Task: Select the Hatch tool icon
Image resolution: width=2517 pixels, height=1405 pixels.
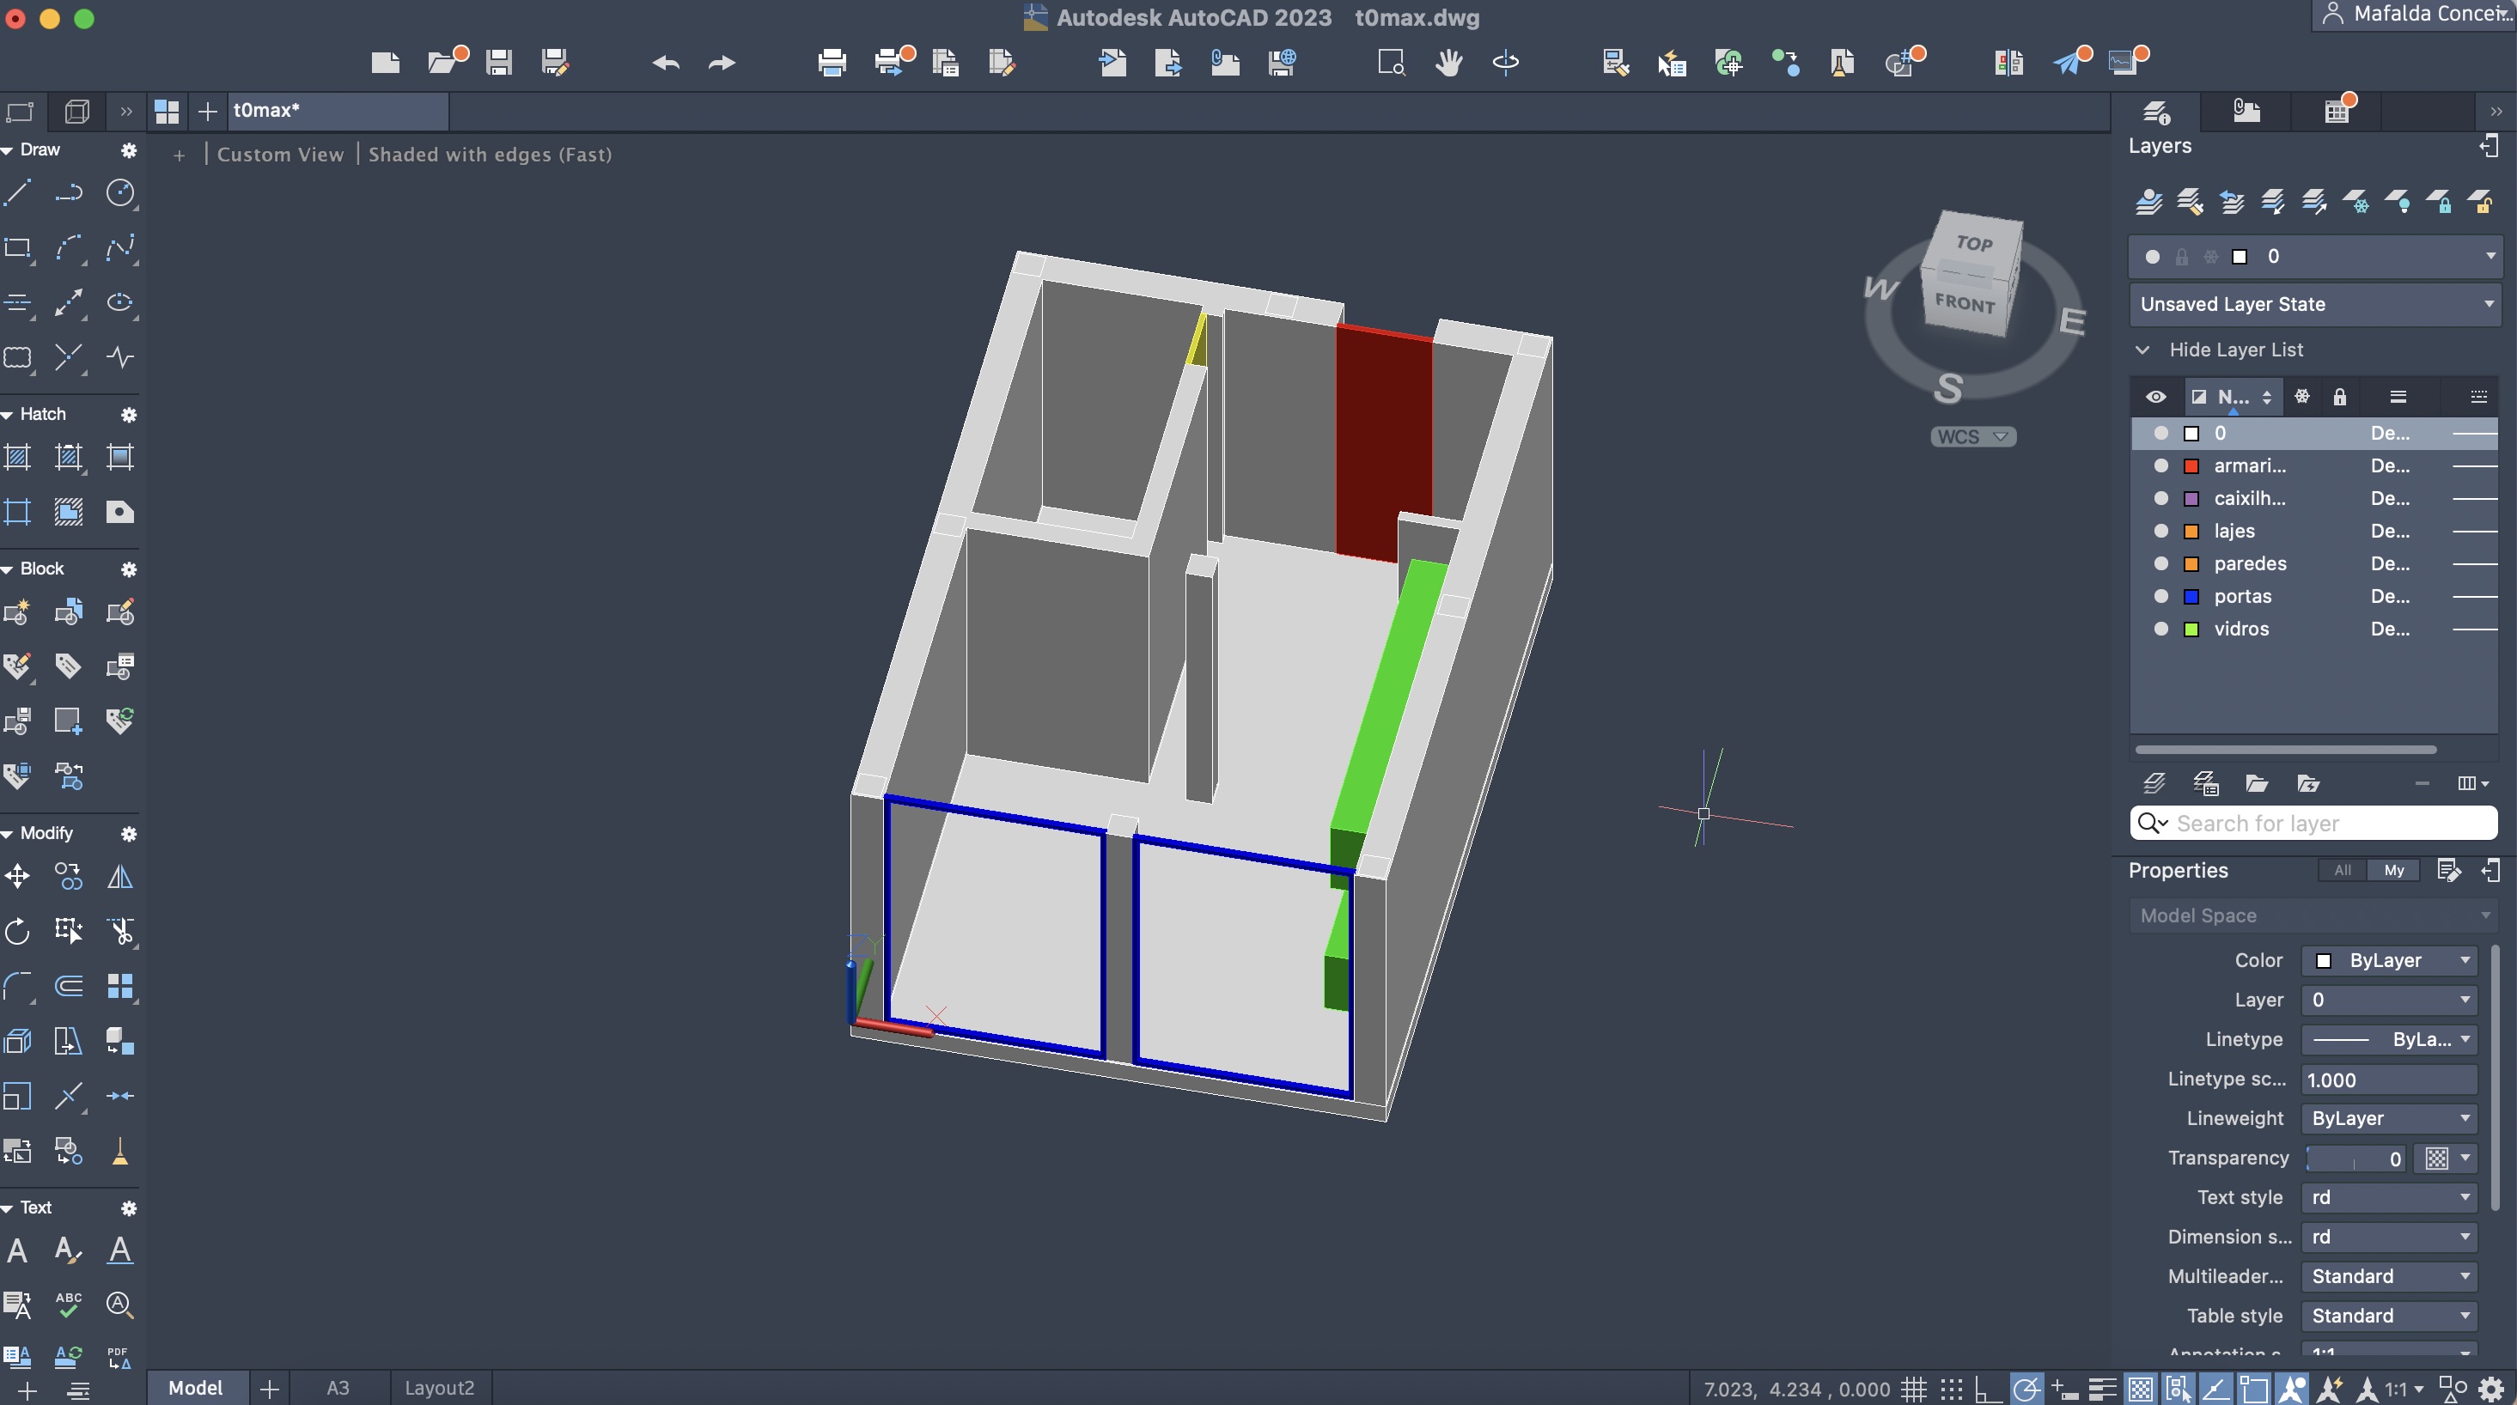Action: pos(17,457)
